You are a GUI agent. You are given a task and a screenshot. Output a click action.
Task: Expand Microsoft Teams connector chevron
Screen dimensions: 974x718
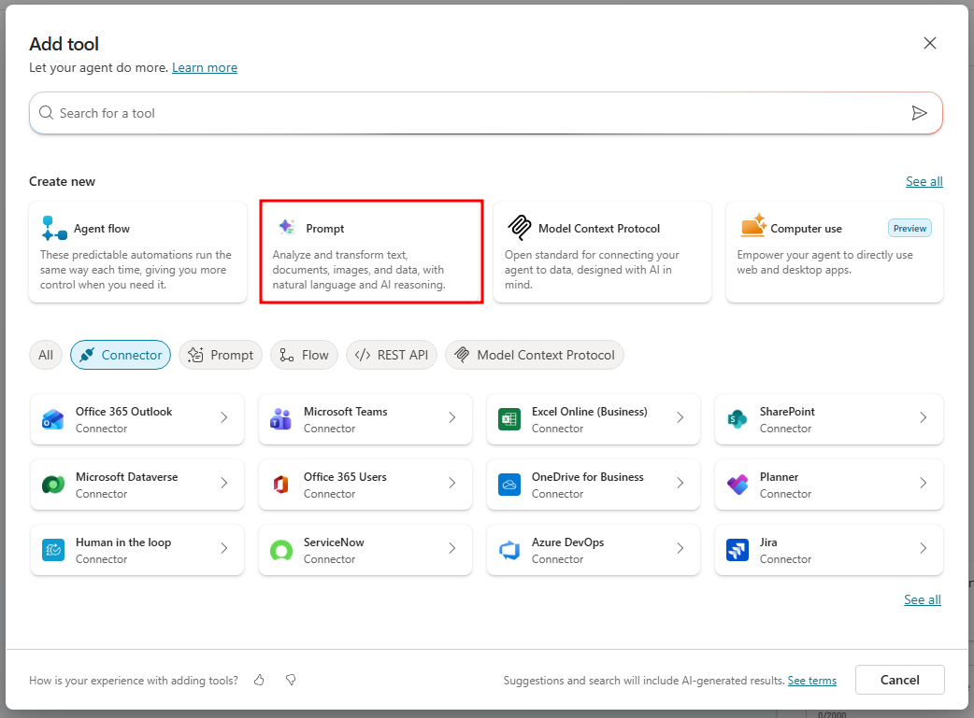452,417
